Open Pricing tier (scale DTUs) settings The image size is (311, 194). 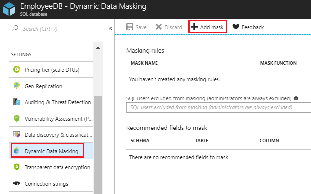click(51, 69)
